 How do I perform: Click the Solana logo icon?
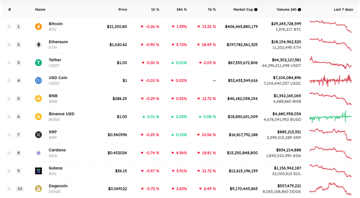[38, 171]
